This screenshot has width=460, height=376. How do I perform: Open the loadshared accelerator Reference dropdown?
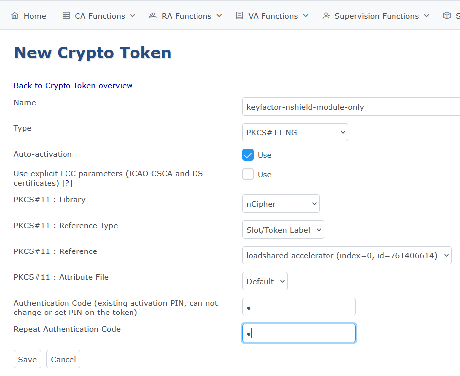(346, 255)
